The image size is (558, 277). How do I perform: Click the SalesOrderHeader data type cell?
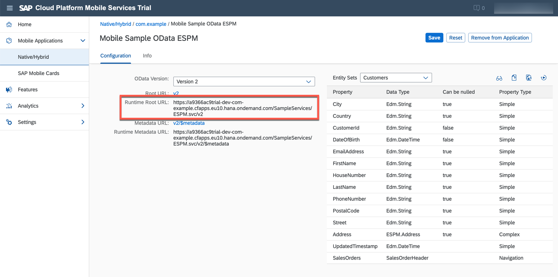(x=407, y=258)
